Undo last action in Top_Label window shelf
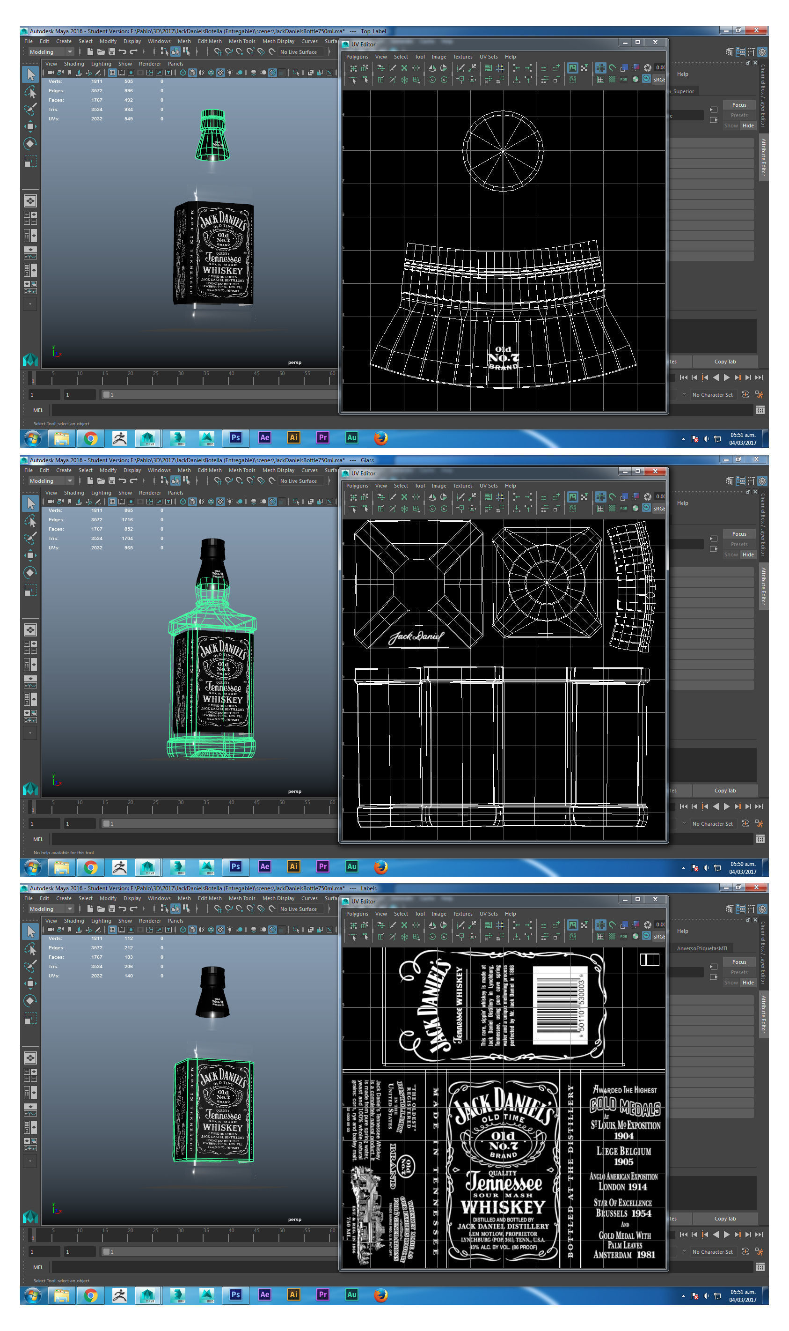The height and width of the screenshot is (1331, 789). pos(122,52)
